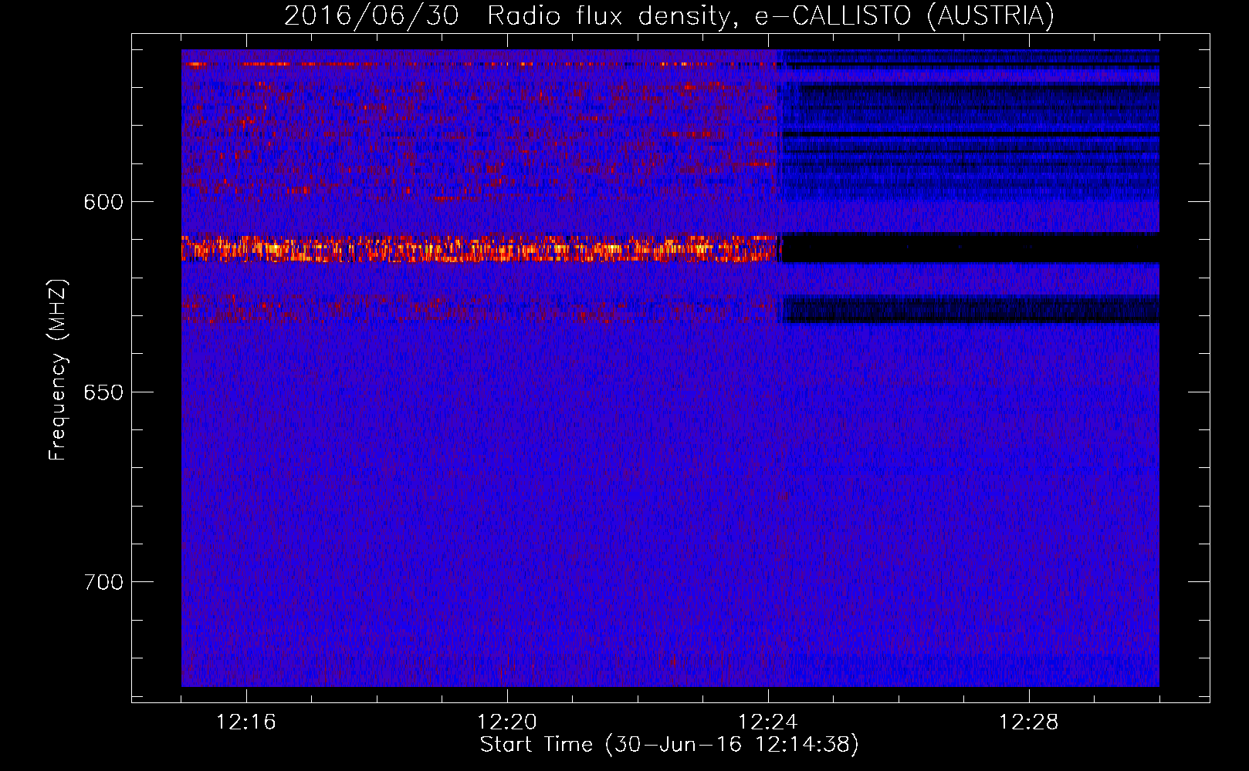Click the date '2016/06/30' in the title
Screen dimensions: 1249x771
point(371,15)
